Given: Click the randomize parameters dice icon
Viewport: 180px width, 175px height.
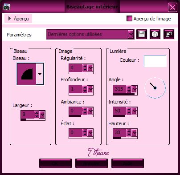Looking at the screenshot, I should pos(155,34).
